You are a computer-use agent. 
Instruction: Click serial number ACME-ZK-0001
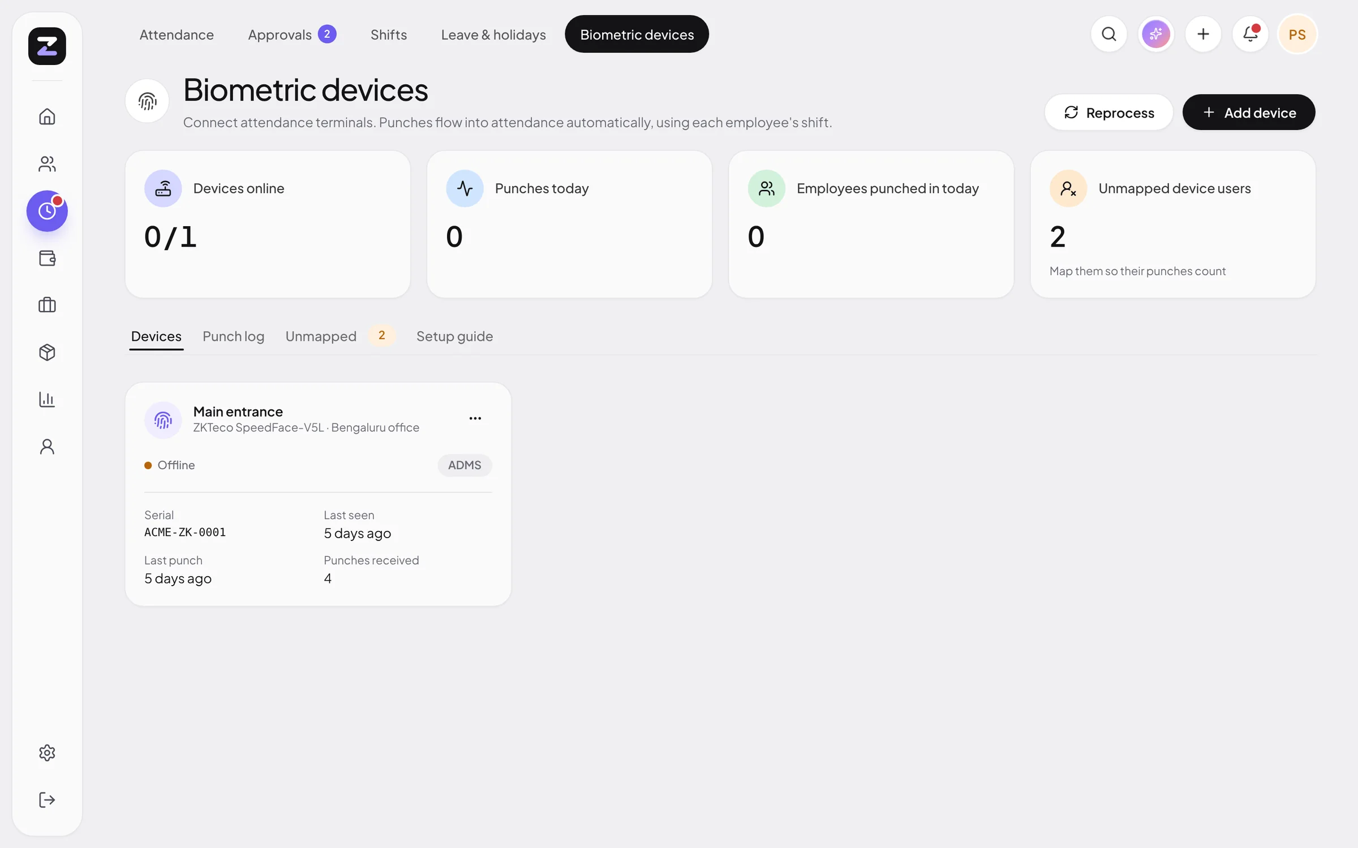(x=185, y=532)
